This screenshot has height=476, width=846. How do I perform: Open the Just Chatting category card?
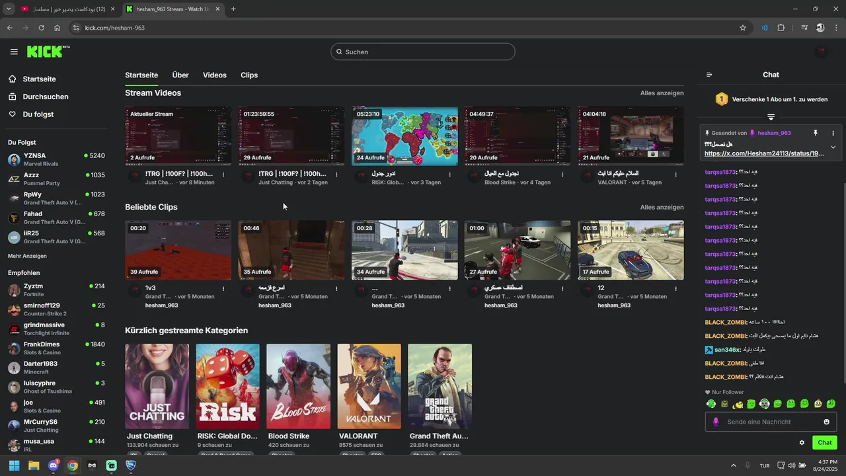(x=157, y=386)
